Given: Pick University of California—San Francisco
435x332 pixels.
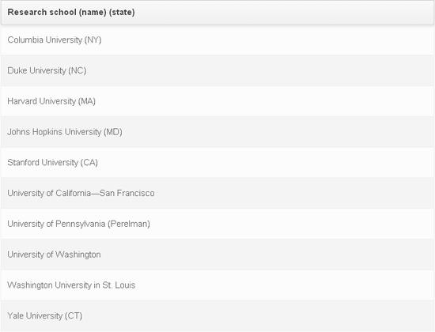Looking at the screenshot, I should pyautogui.click(x=217, y=193).
